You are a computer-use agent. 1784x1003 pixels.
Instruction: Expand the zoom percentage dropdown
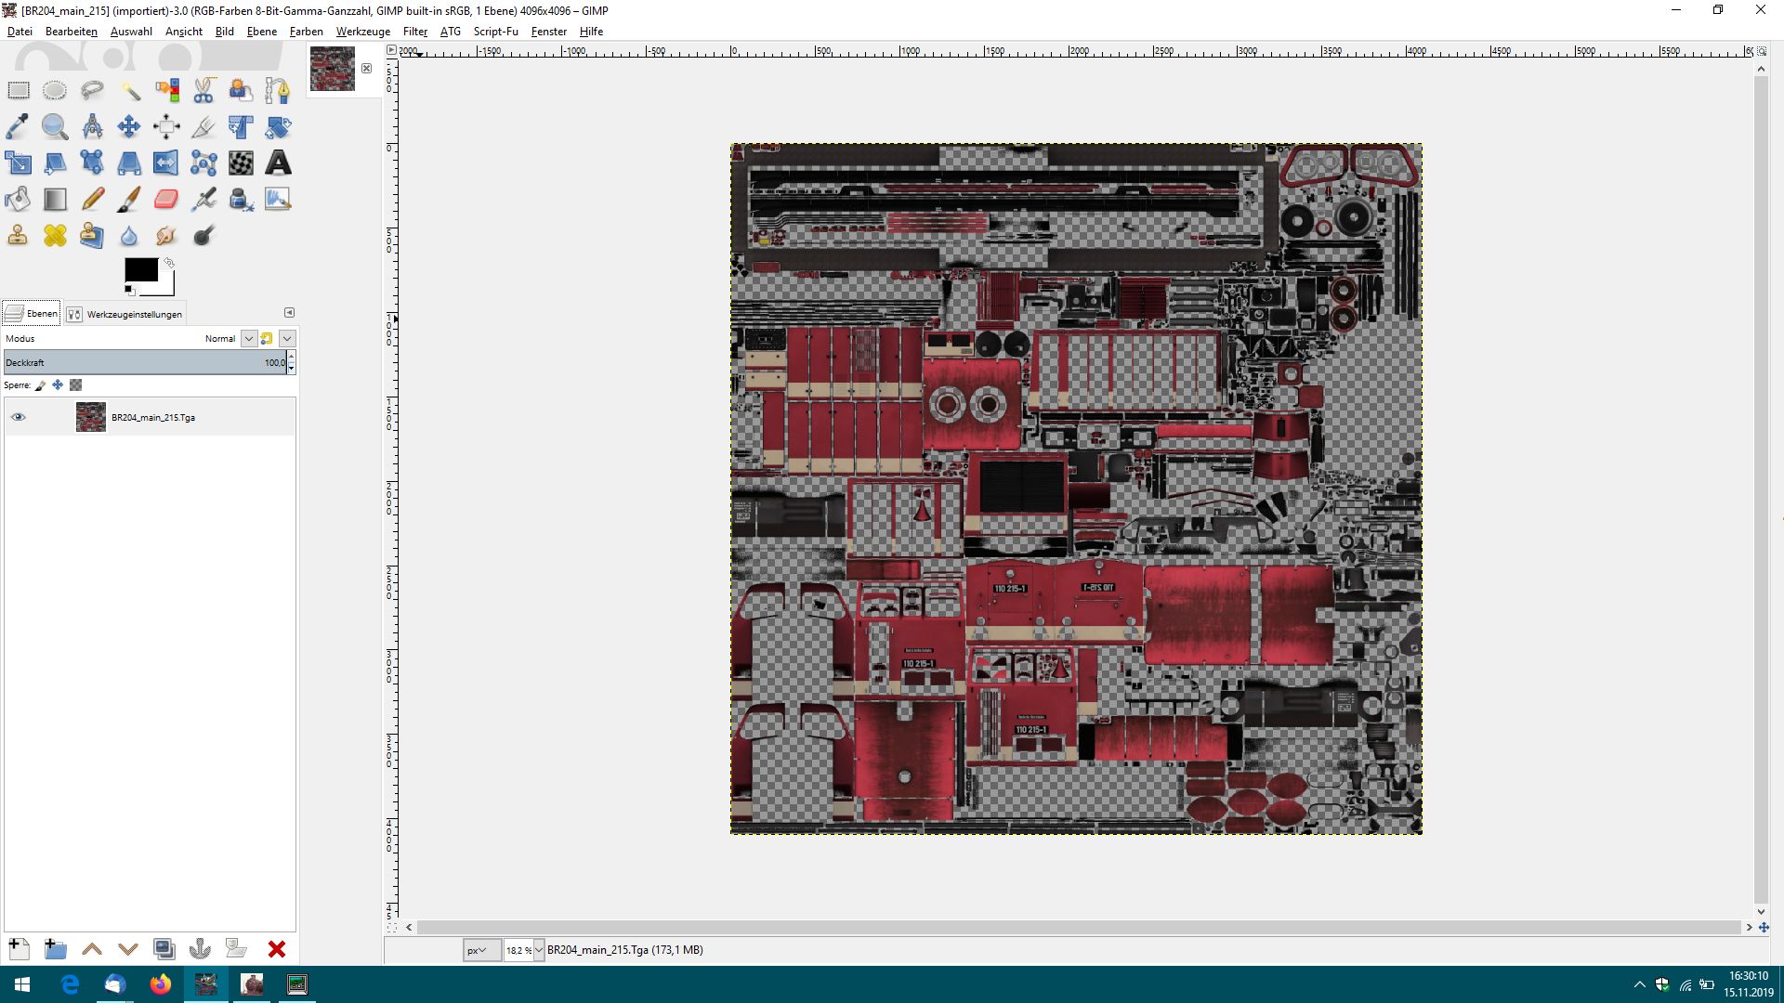538,950
